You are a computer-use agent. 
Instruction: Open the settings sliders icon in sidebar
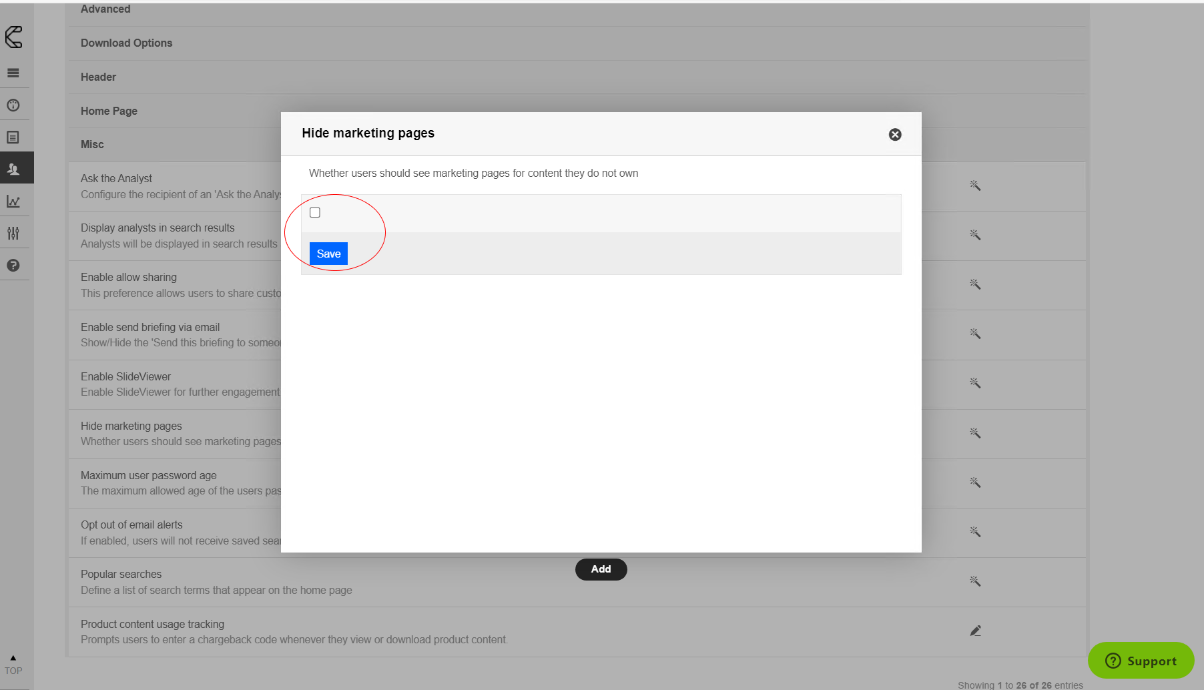(x=13, y=234)
